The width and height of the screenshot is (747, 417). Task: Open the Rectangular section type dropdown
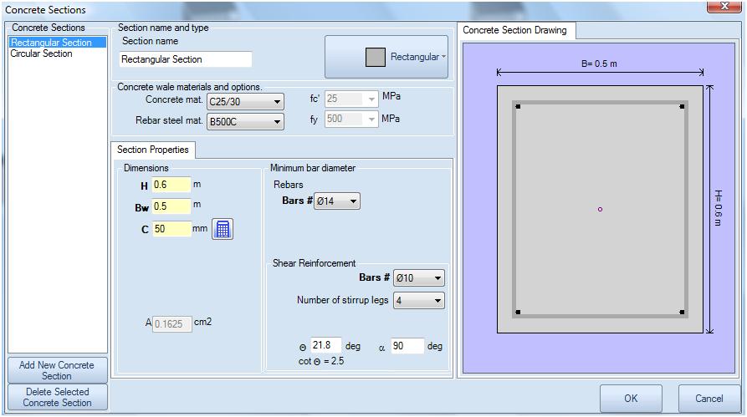coord(386,57)
